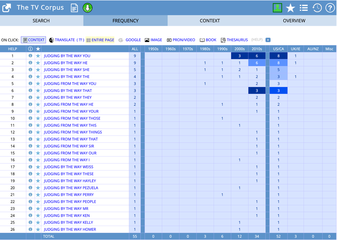Click the 2010s total 34 in the TOTAL row

click(x=257, y=236)
